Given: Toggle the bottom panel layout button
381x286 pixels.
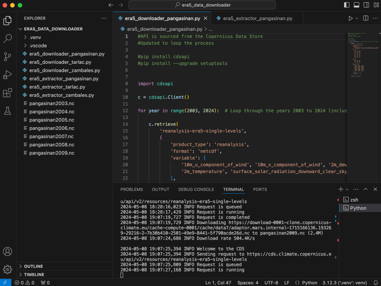Looking at the screenshot, I should tap(356, 5).
